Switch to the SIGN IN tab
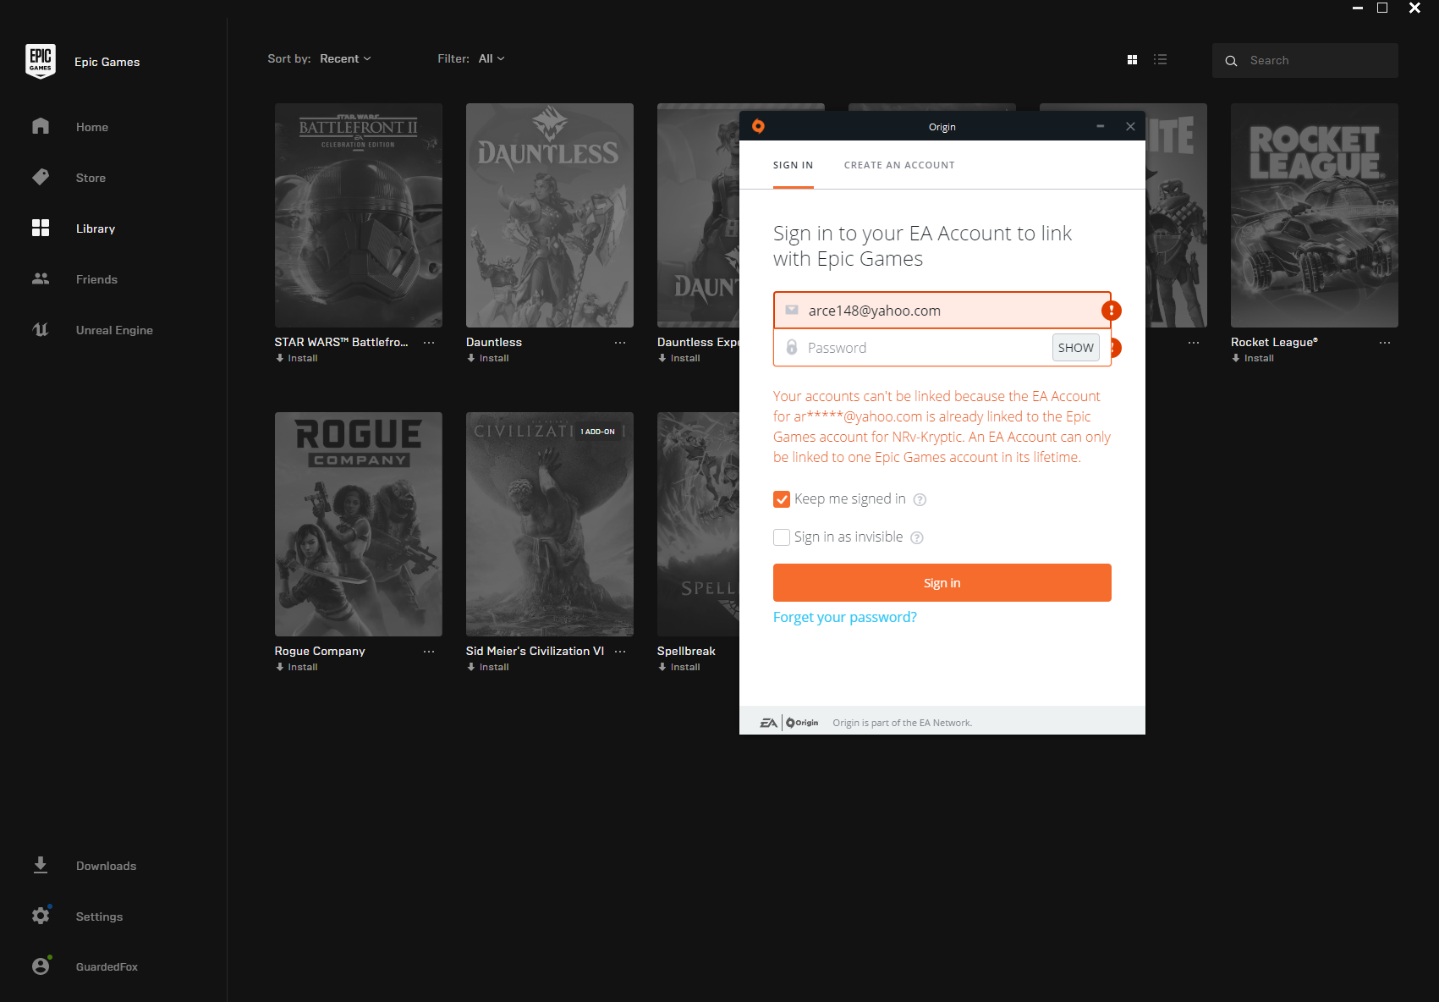This screenshot has width=1439, height=1002. (x=793, y=165)
